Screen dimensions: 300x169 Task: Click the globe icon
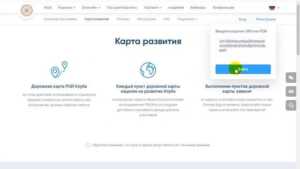pos(148,70)
